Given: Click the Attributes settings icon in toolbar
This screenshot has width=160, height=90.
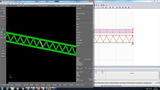Looking at the screenshot, I should (x=23, y=6).
